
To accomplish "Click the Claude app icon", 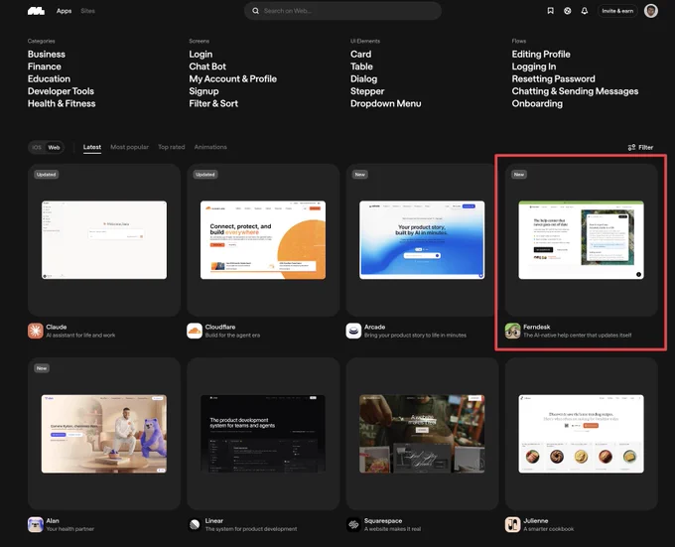I will point(36,331).
